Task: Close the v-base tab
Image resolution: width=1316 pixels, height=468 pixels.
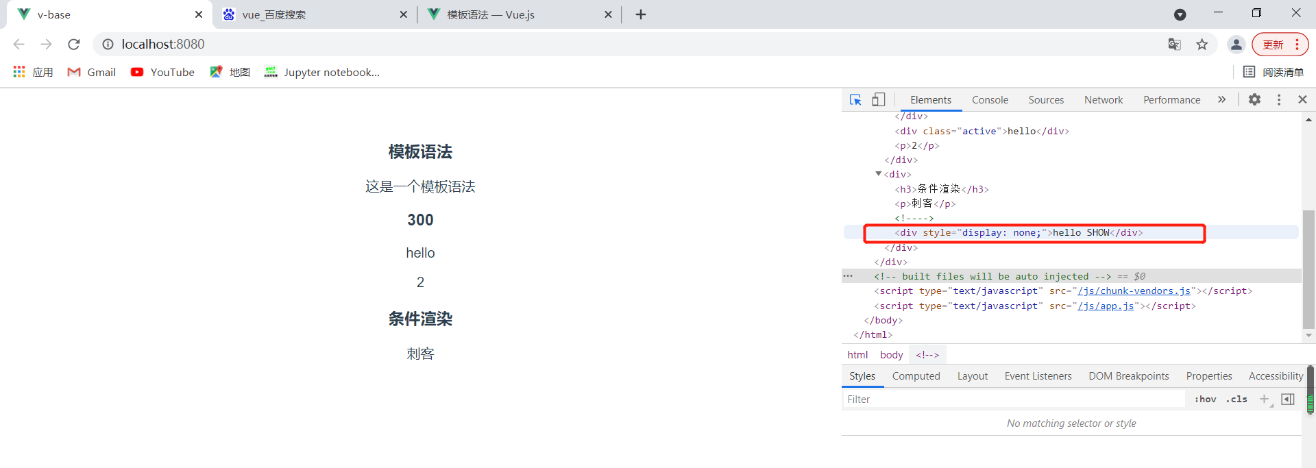Action: pos(199,14)
